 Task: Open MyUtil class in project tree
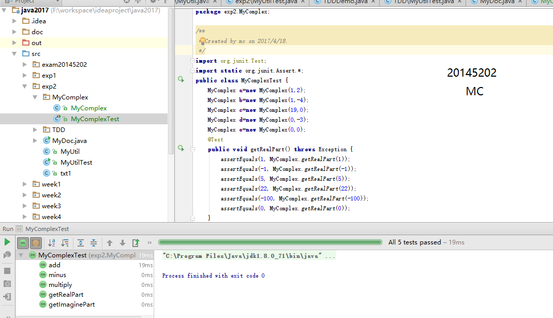(x=70, y=151)
